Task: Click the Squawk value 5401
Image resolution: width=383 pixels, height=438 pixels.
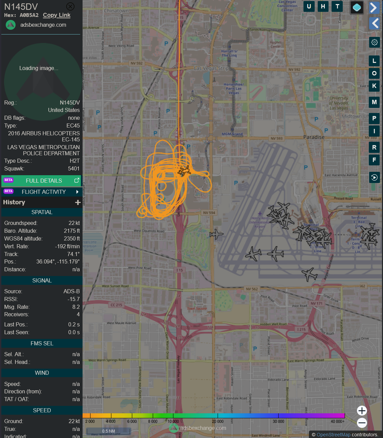Action: (x=74, y=169)
